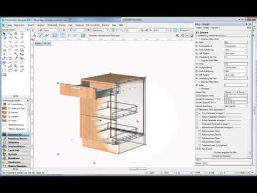Viewport: 257px width, 193px height.
Task: Toggle Zwischenboden durchgehend checkbox
Action: tap(200, 145)
